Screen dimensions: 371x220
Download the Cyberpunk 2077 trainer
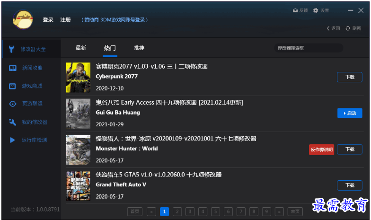(x=349, y=77)
